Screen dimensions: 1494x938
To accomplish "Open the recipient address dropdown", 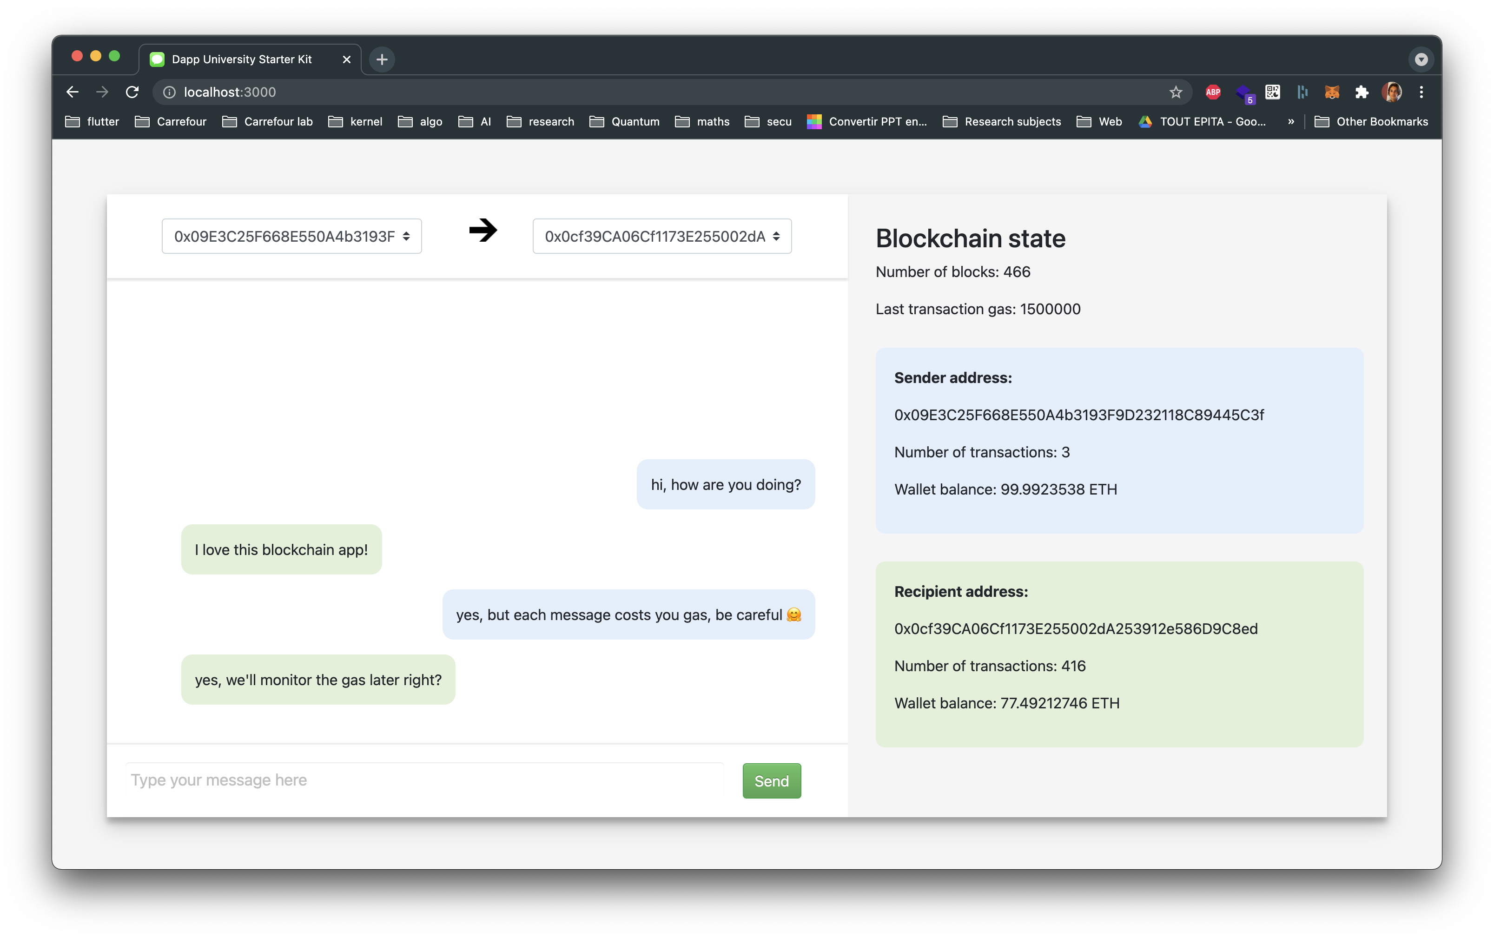I will click(x=661, y=237).
